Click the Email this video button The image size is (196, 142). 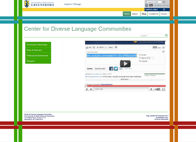click(x=100, y=69)
